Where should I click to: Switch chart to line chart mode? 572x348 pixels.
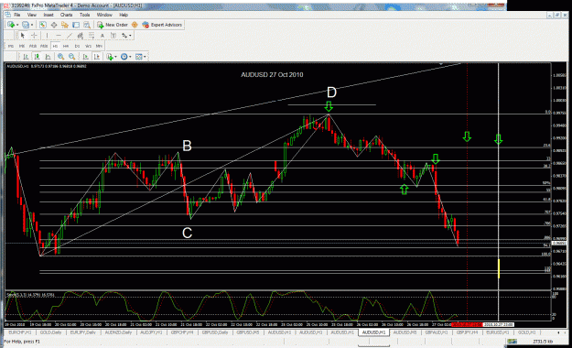coord(48,57)
